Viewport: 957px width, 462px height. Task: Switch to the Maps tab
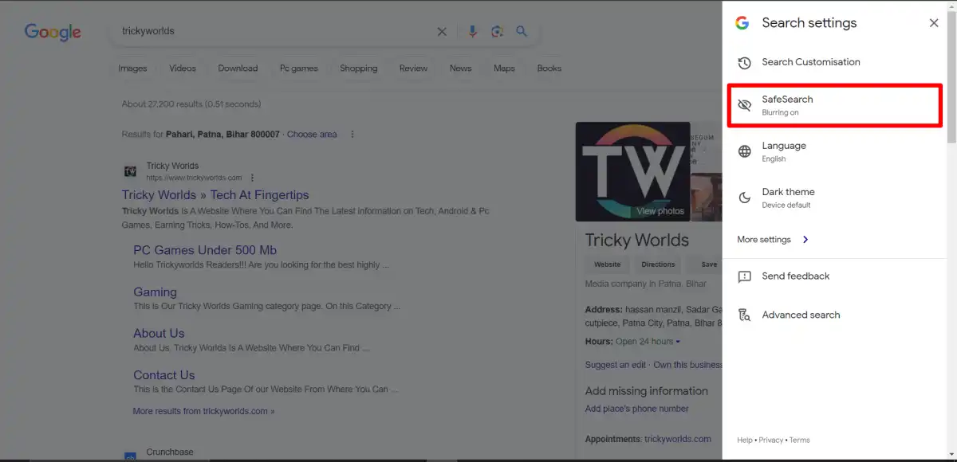(x=504, y=69)
